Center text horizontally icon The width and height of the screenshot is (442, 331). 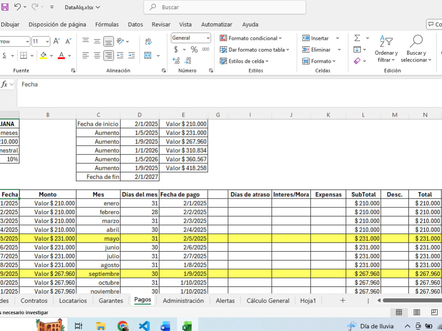tap(97, 56)
